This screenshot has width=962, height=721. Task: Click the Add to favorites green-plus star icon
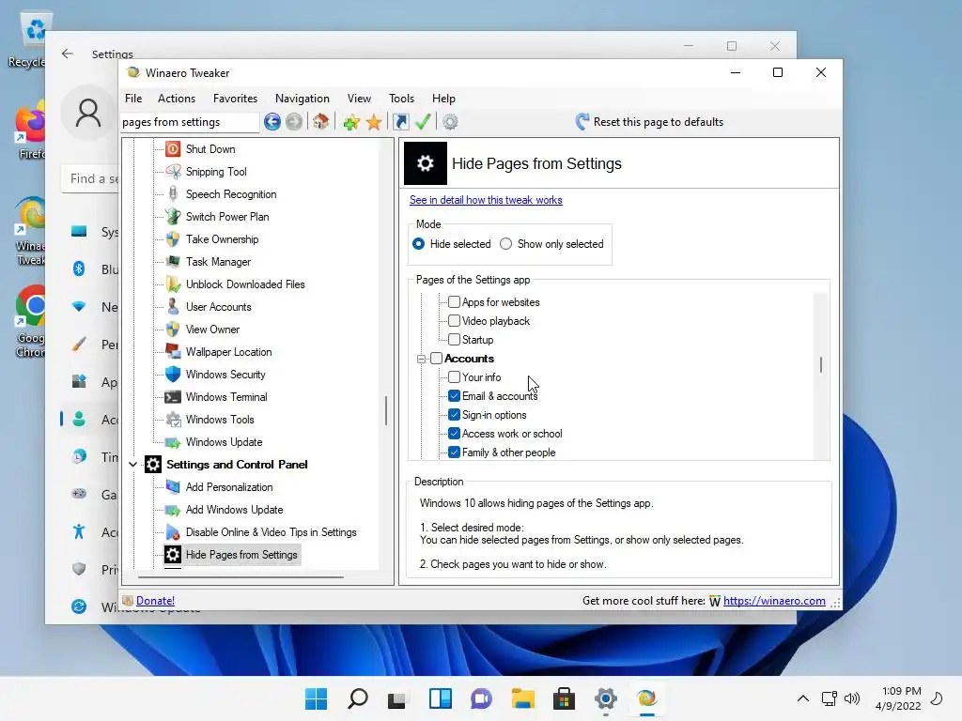coord(351,122)
